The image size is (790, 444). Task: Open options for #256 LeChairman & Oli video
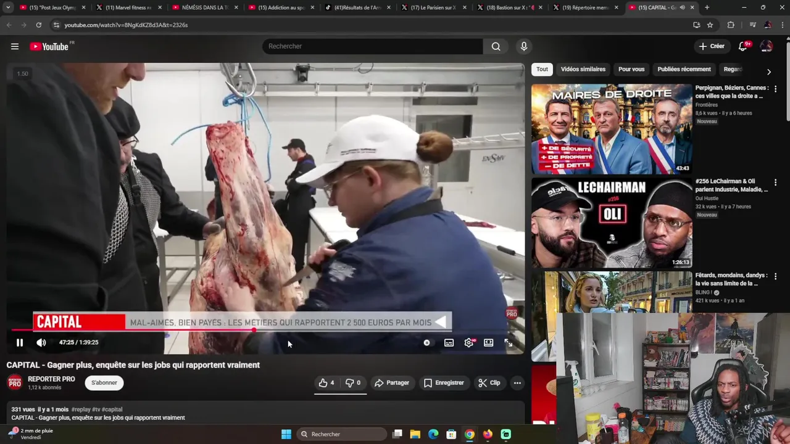pos(776,183)
